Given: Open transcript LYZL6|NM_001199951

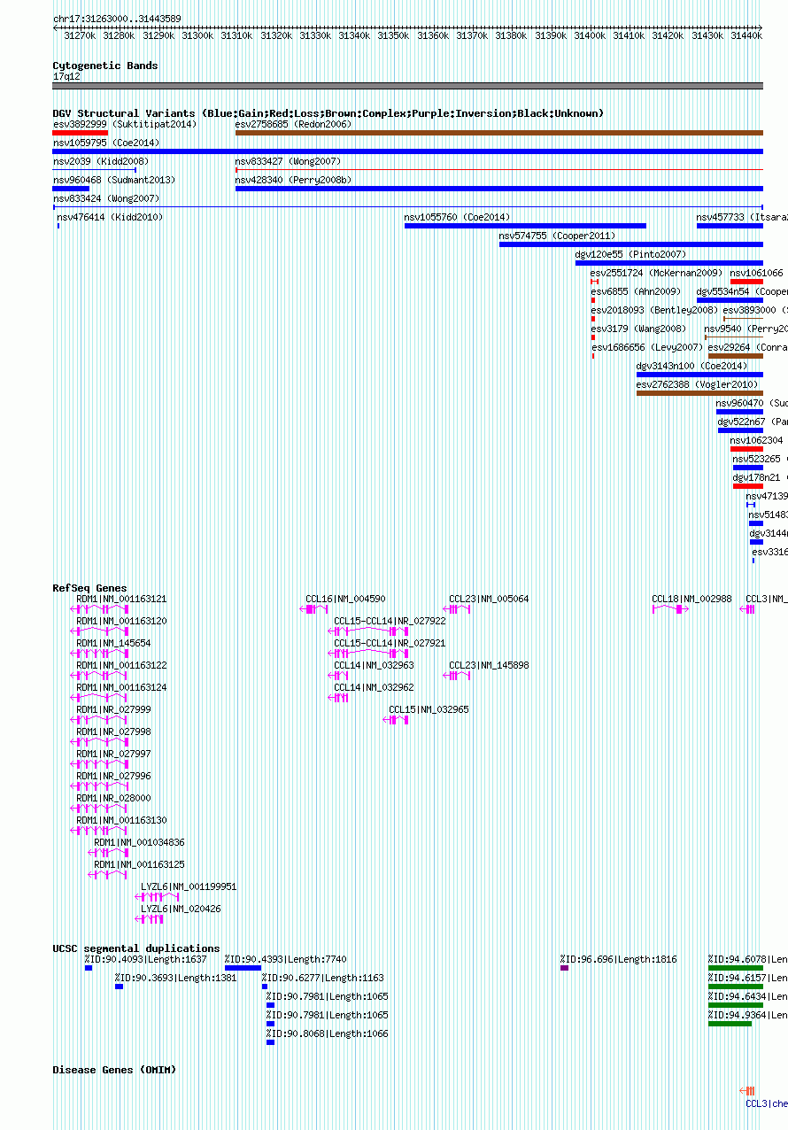Looking at the screenshot, I should pos(189,886).
